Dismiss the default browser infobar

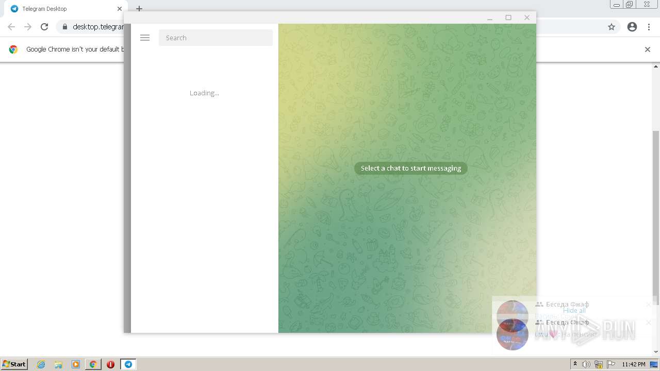pyautogui.click(x=648, y=49)
